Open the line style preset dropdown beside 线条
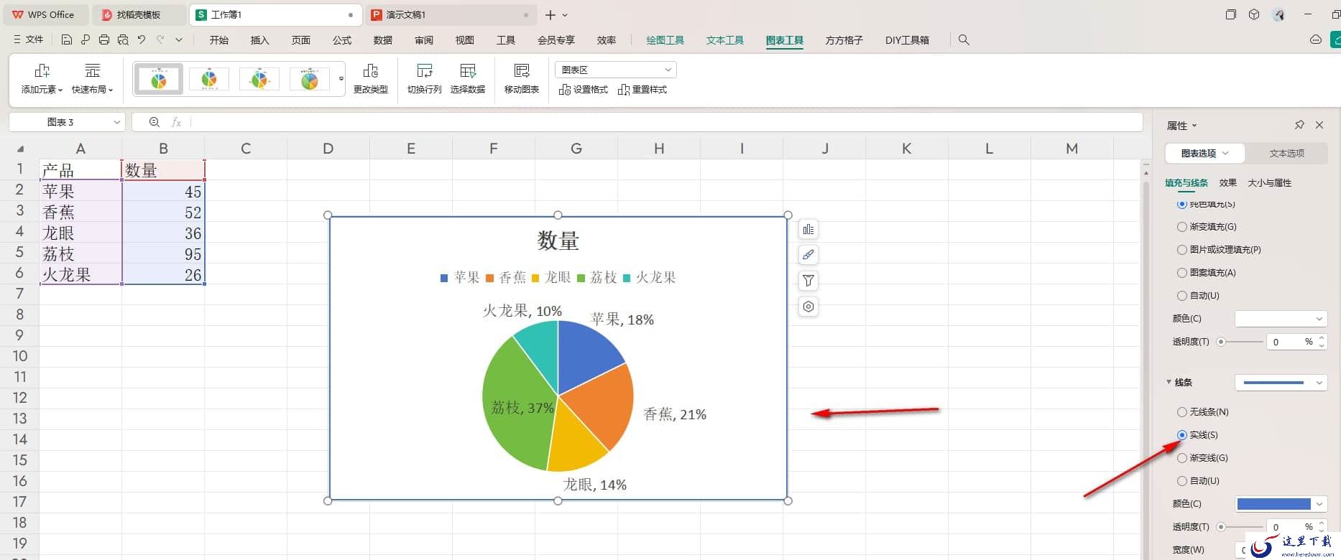Screen dimensions: 1341x560 pyautogui.click(x=1281, y=383)
